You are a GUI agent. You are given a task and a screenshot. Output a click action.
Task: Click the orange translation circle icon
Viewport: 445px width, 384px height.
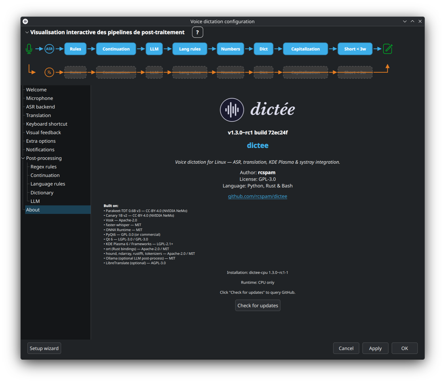pos(49,72)
